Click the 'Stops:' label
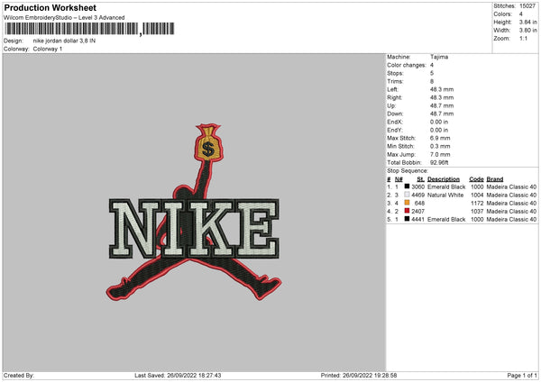This screenshot has width=541, height=382. (395, 73)
